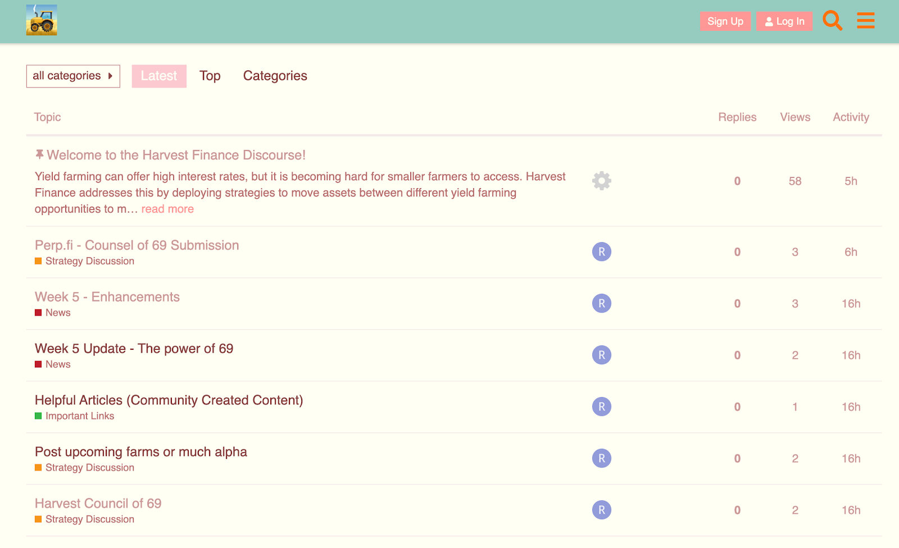
Task: Click the R avatar on Perp.fi topic
Action: [x=602, y=252]
